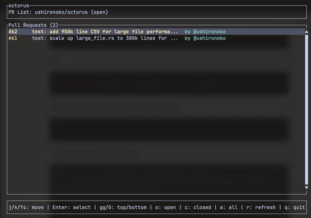This screenshot has height=218, width=311.
Task: Click the 'Enter: select' hint in footer
Action: [72, 207]
